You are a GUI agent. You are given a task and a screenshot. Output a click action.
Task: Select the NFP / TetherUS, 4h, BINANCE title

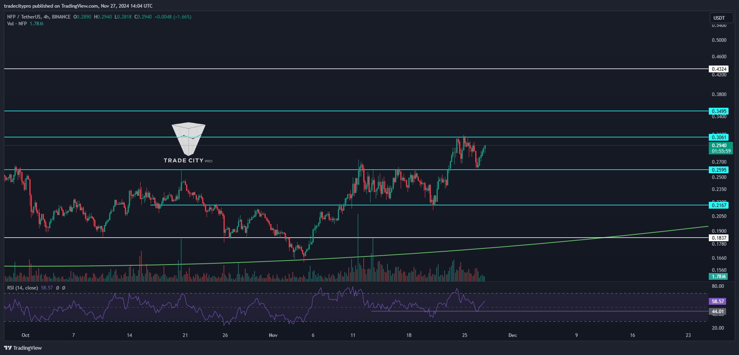click(x=39, y=17)
